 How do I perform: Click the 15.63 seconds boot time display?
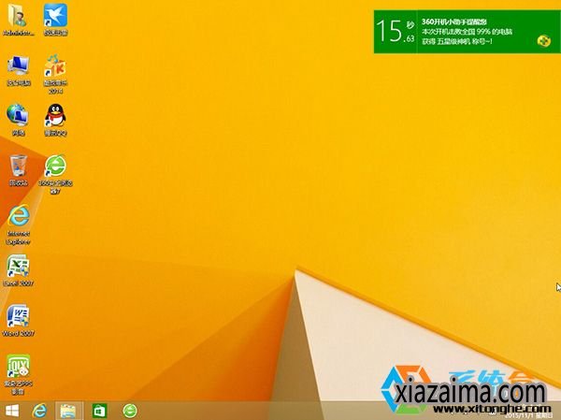[395, 31]
